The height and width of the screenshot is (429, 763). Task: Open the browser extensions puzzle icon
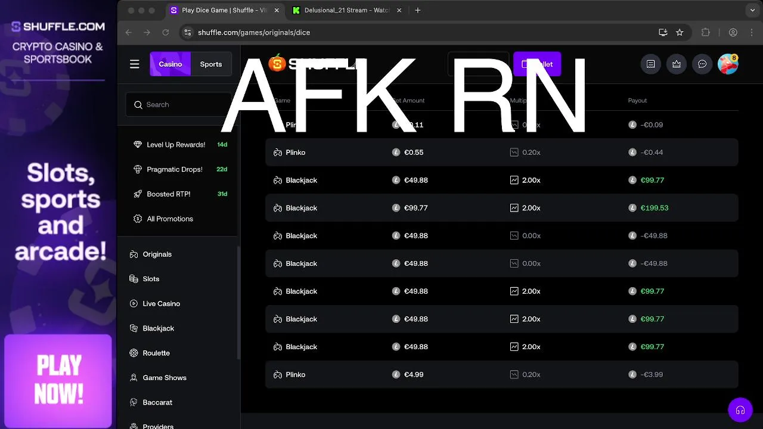tap(706, 32)
